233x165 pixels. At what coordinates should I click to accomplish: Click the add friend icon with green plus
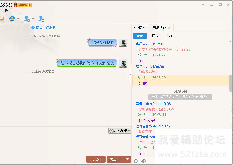pyautogui.click(x=41, y=19)
